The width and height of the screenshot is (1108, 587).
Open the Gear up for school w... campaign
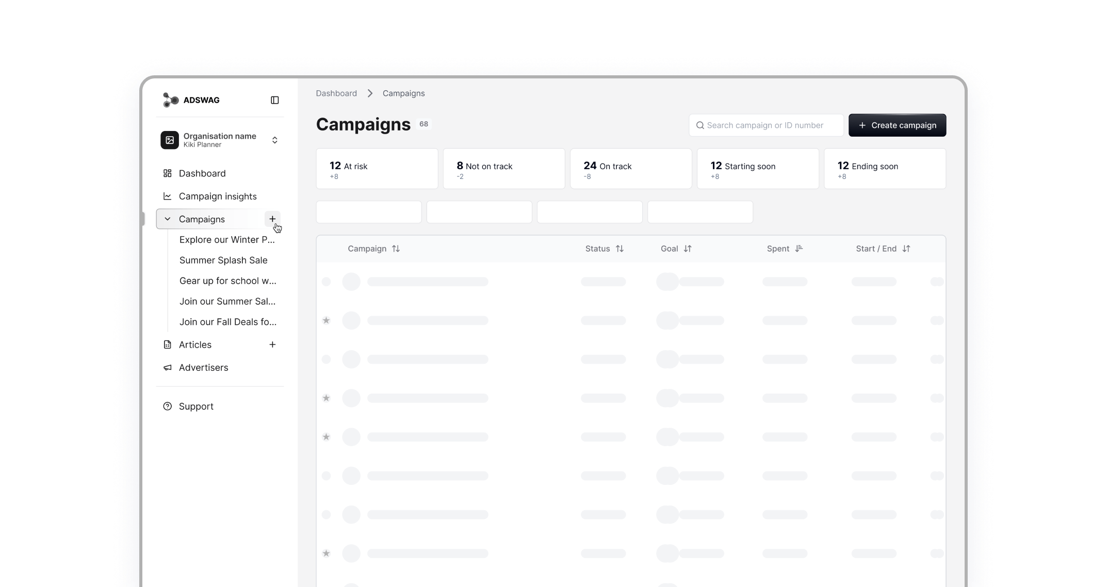pyautogui.click(x=227, y=281)
